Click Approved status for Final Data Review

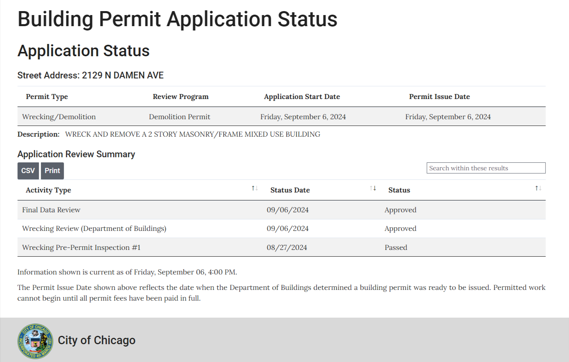click(x=400, y=210)
